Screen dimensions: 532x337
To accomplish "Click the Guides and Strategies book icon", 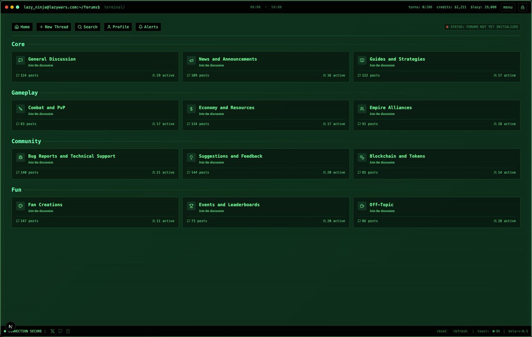I will tap(362, 60).
